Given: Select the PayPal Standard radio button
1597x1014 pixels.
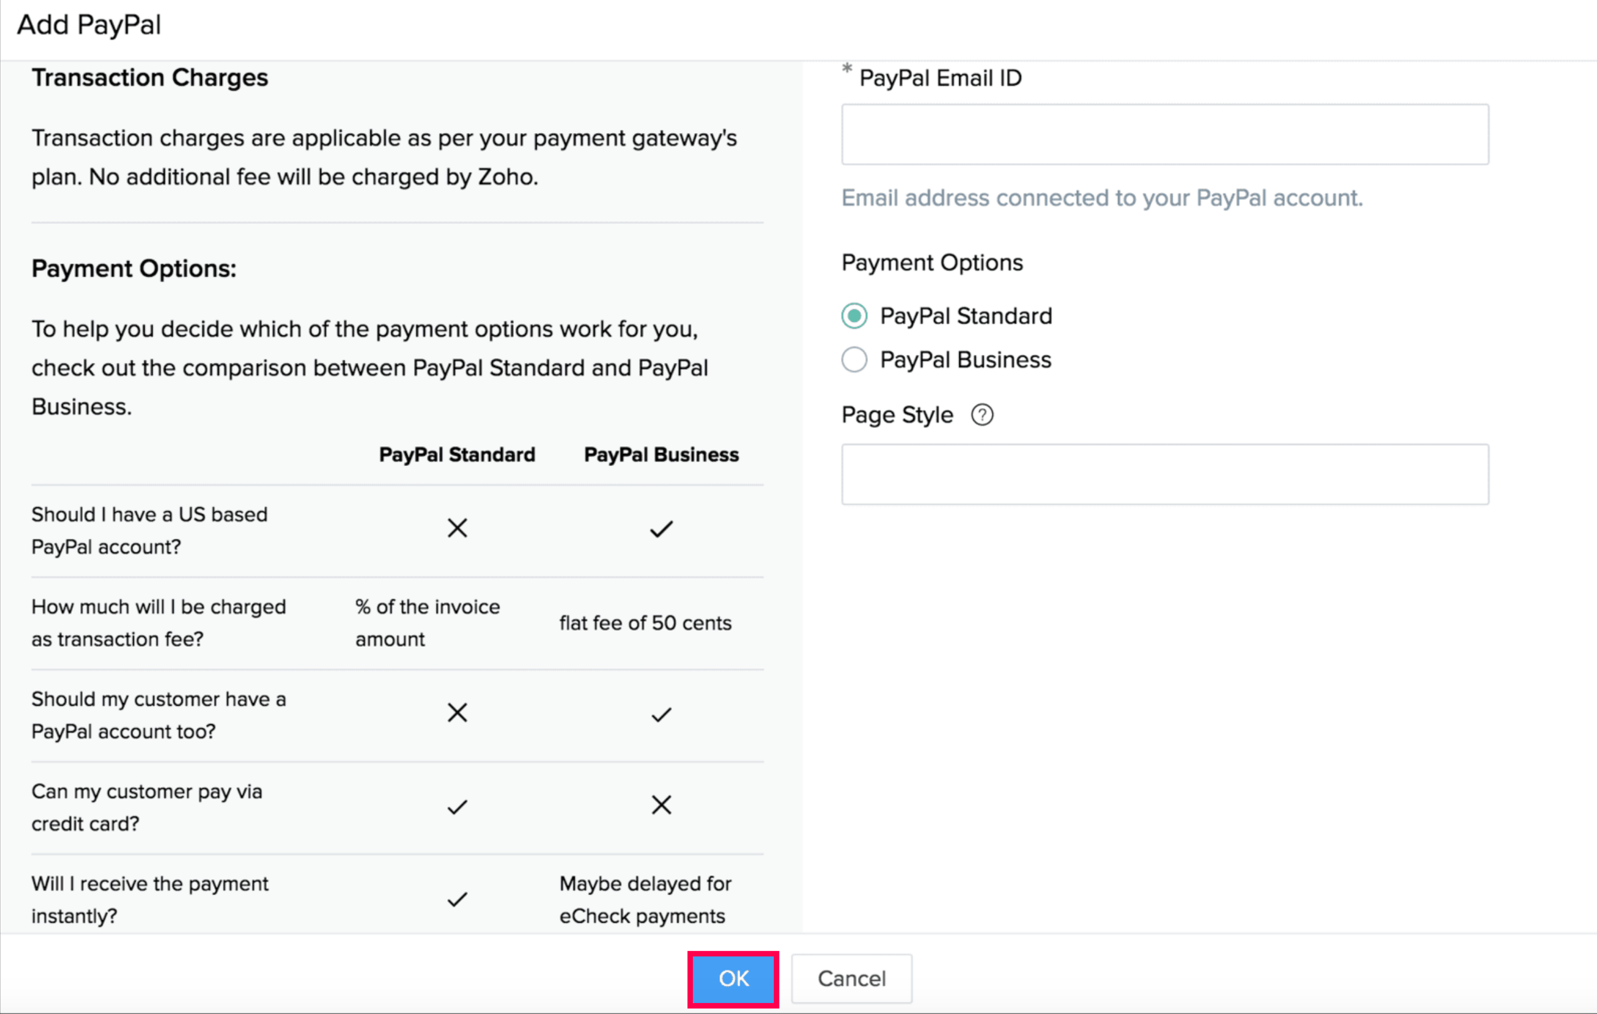Looking at the screenshot, I should tap(854, 316).
